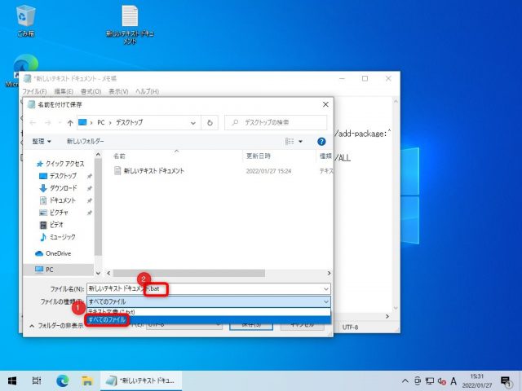This screenshot has height=391, width=522.
Task: Collapse folders with フォルダーの非表示
Action: click(57, 326)
